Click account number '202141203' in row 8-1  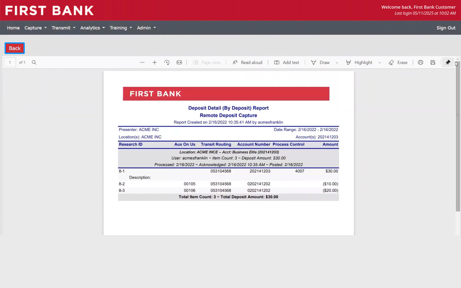(260, 171)
